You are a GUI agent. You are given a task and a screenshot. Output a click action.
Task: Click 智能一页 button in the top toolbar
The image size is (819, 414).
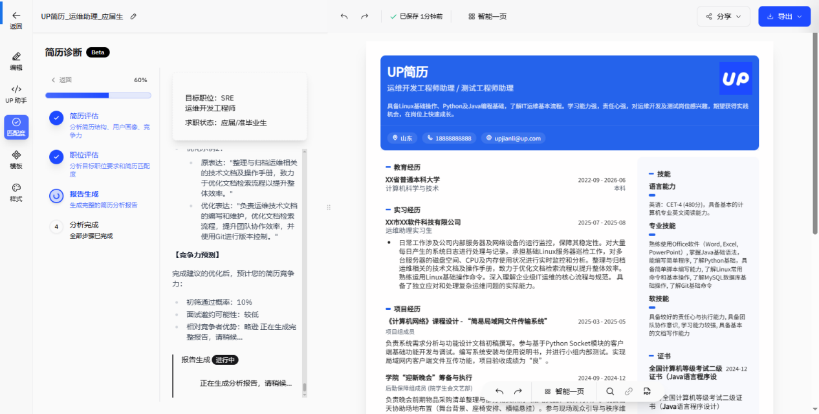coord(487,16)
